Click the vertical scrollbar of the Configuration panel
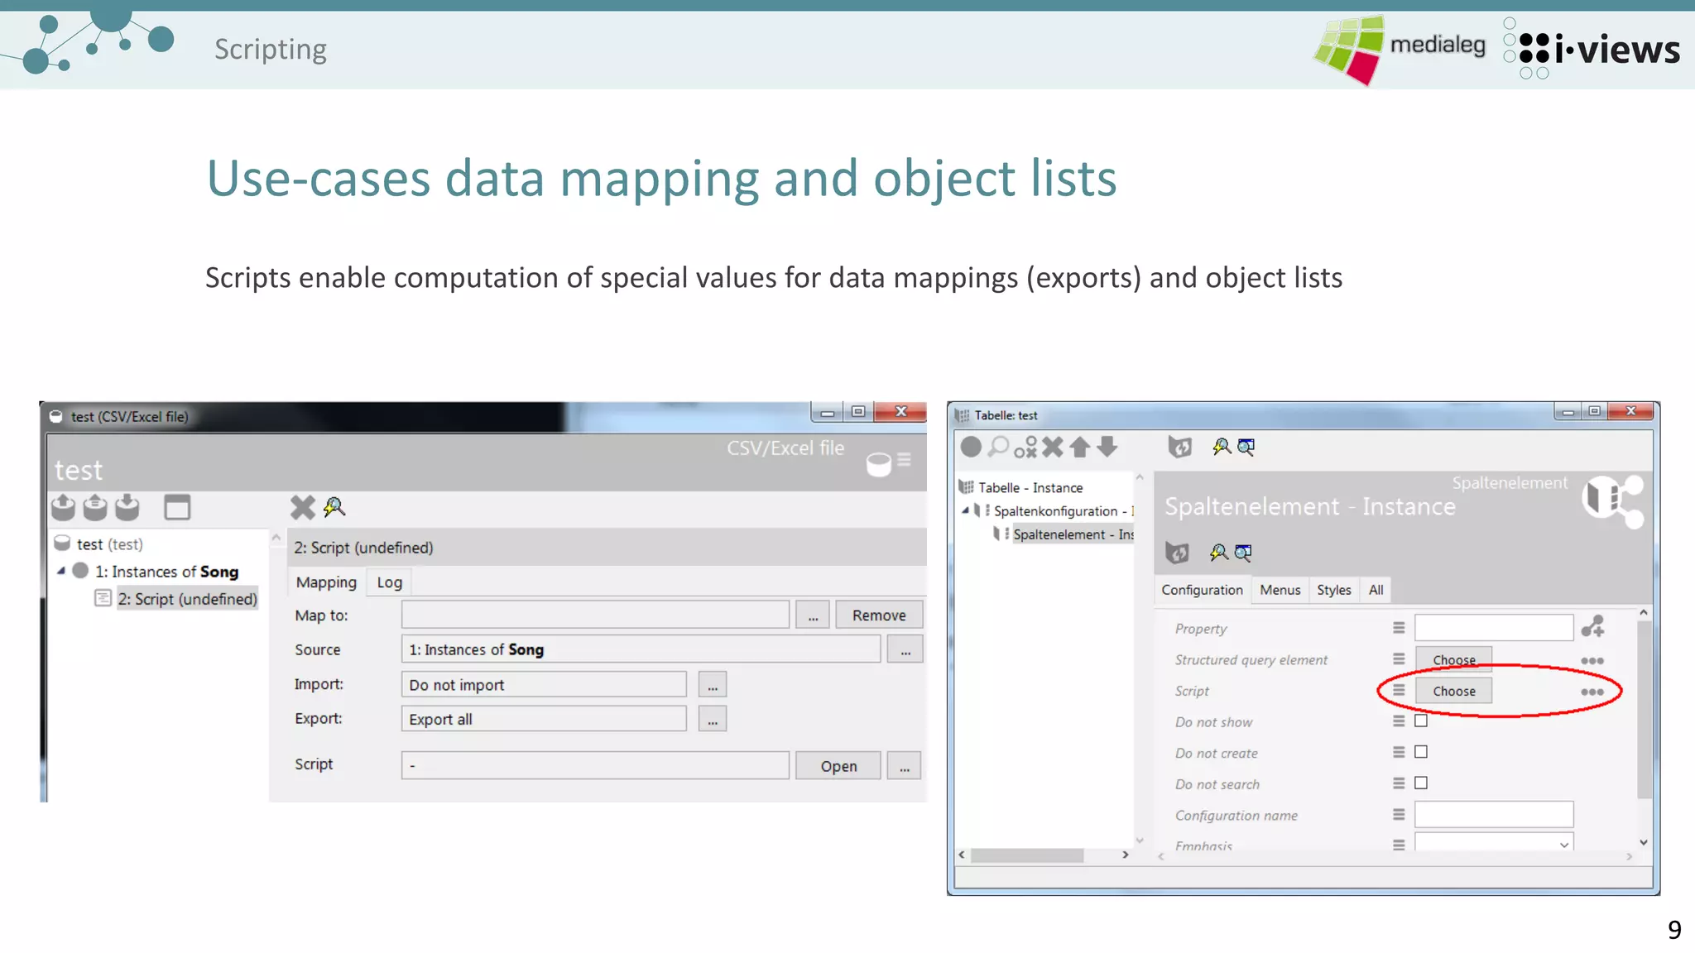1695x953 pixels. (x=1644, y=709)
